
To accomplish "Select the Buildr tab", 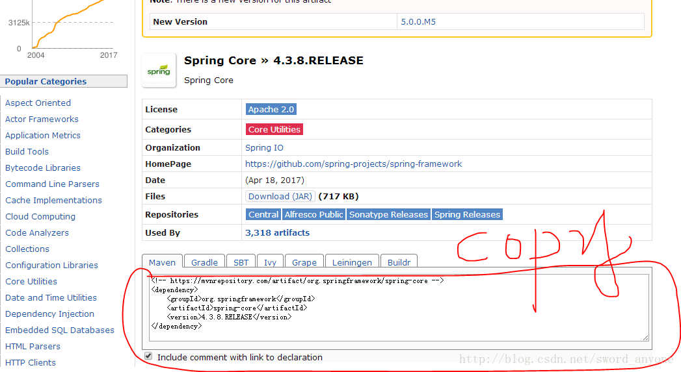I will [x=399, y=262].
